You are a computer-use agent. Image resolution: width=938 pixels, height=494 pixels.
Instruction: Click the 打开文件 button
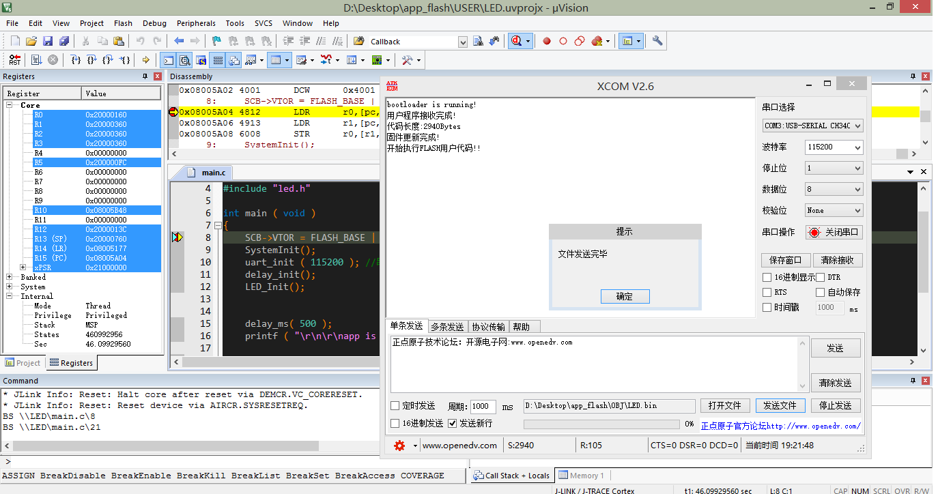click(724, 405)
